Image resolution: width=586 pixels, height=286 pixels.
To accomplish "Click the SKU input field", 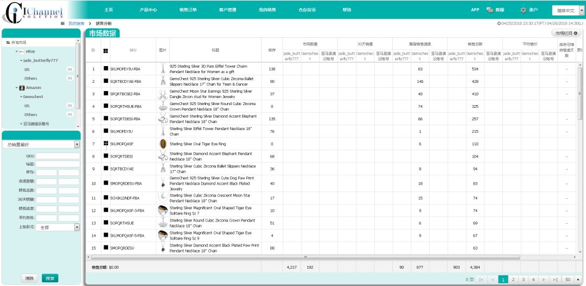I will click(x=58, y=156).
